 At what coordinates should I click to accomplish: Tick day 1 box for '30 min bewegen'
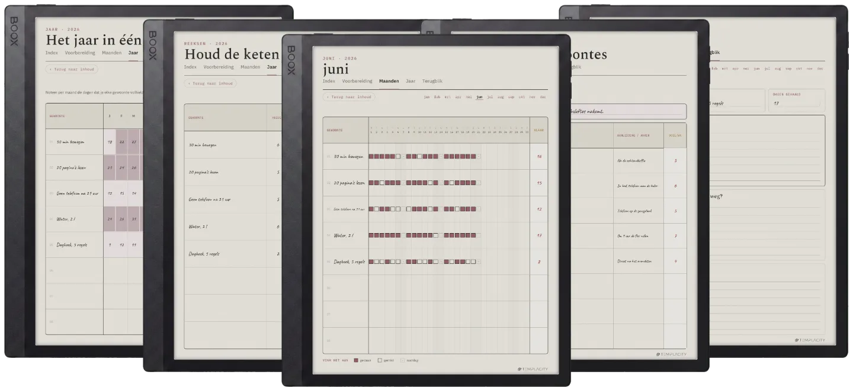tap(371, 156)
